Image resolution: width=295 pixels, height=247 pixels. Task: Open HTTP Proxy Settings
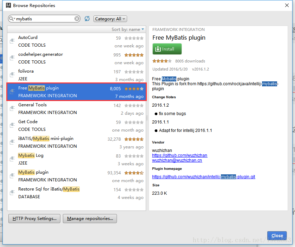point(34,219)
